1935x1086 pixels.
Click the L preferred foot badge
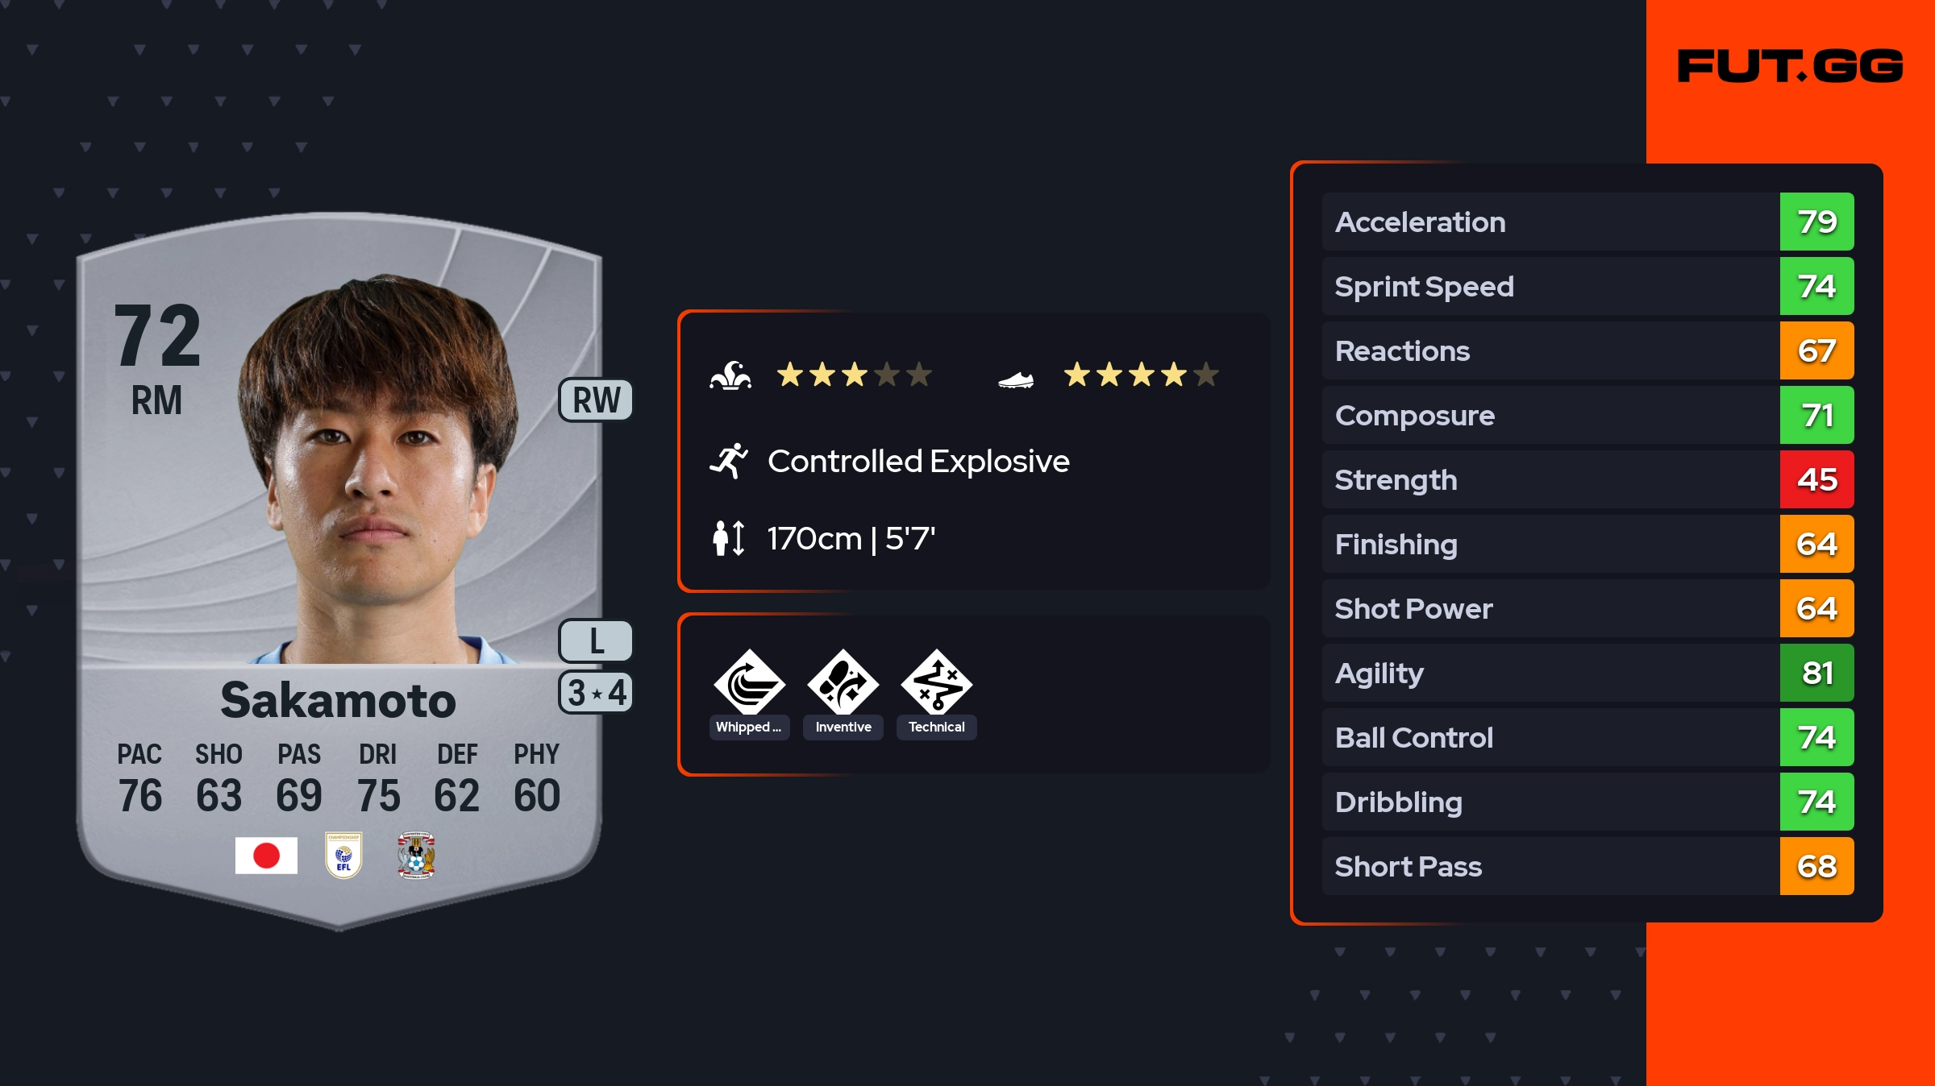(597, 641)
